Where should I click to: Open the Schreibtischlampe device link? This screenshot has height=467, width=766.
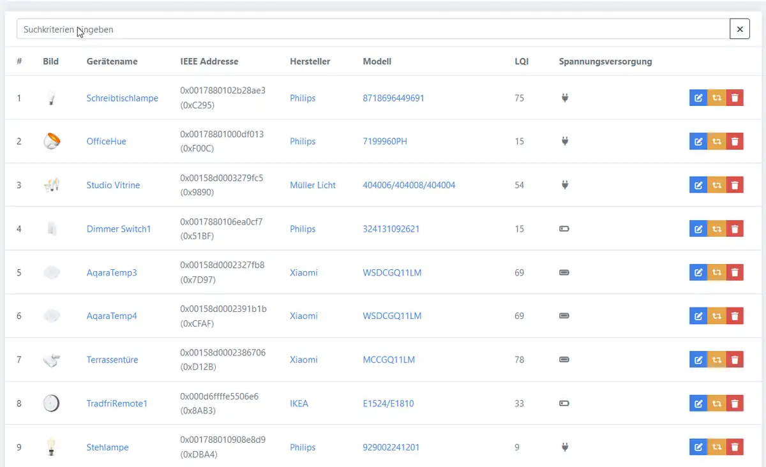coord(122,98)
